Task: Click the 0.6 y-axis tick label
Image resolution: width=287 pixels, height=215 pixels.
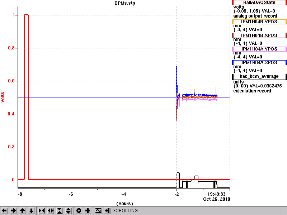Action: 11,81
